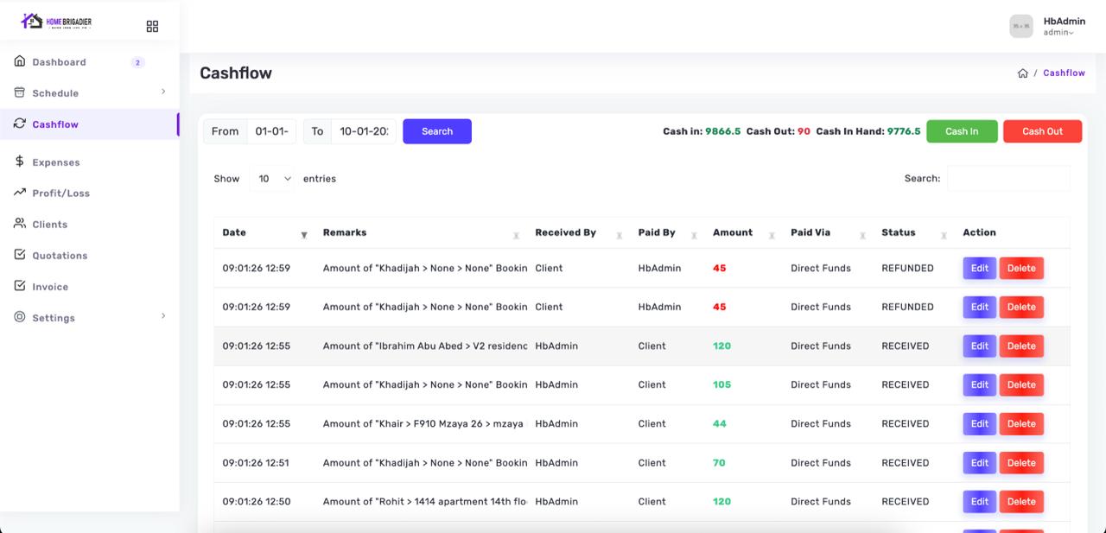Click the Quotations checkbox icon
The width and height of the screenshot is (1106, 533).
coord(20,255)
